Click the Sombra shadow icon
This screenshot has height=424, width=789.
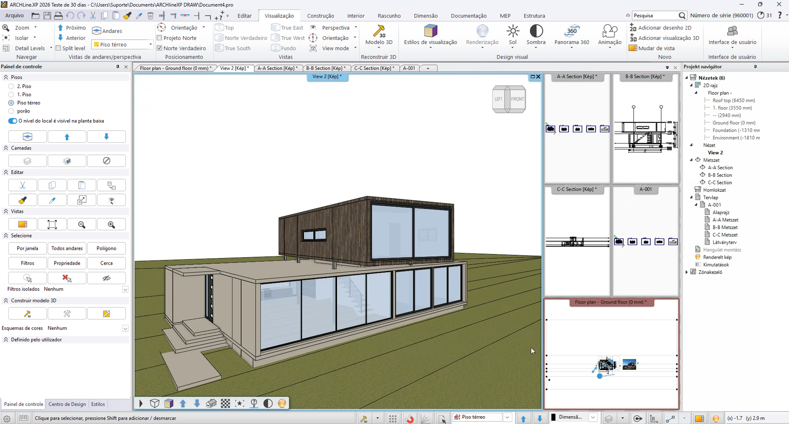[536, 31]
